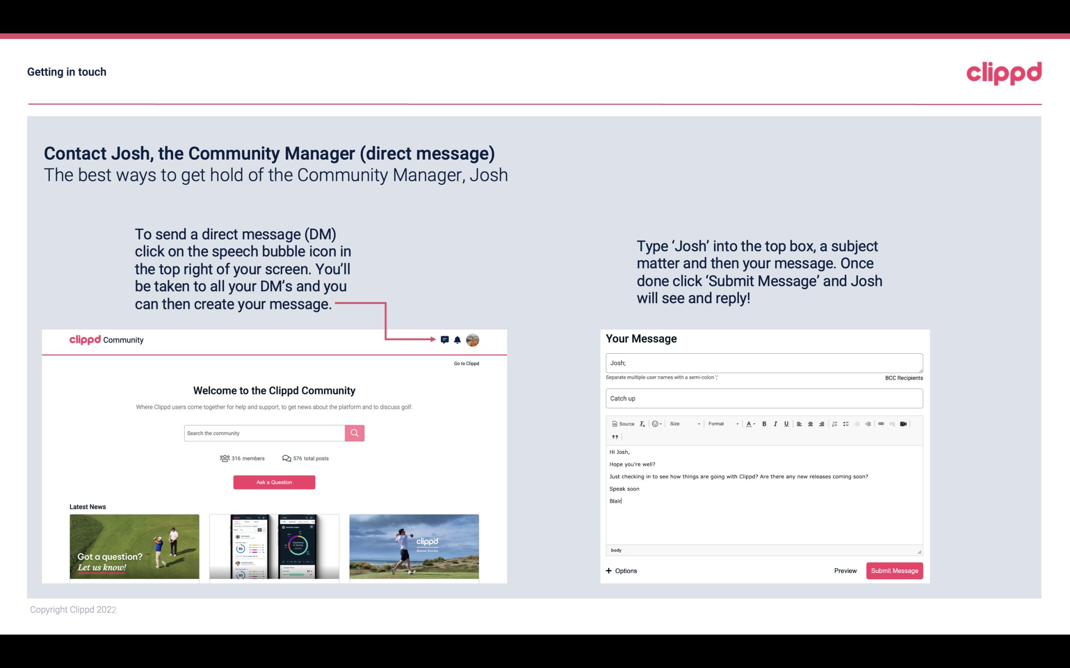
Task: Toggle BCC Recipients field
Action: click(x=902, y=378)
